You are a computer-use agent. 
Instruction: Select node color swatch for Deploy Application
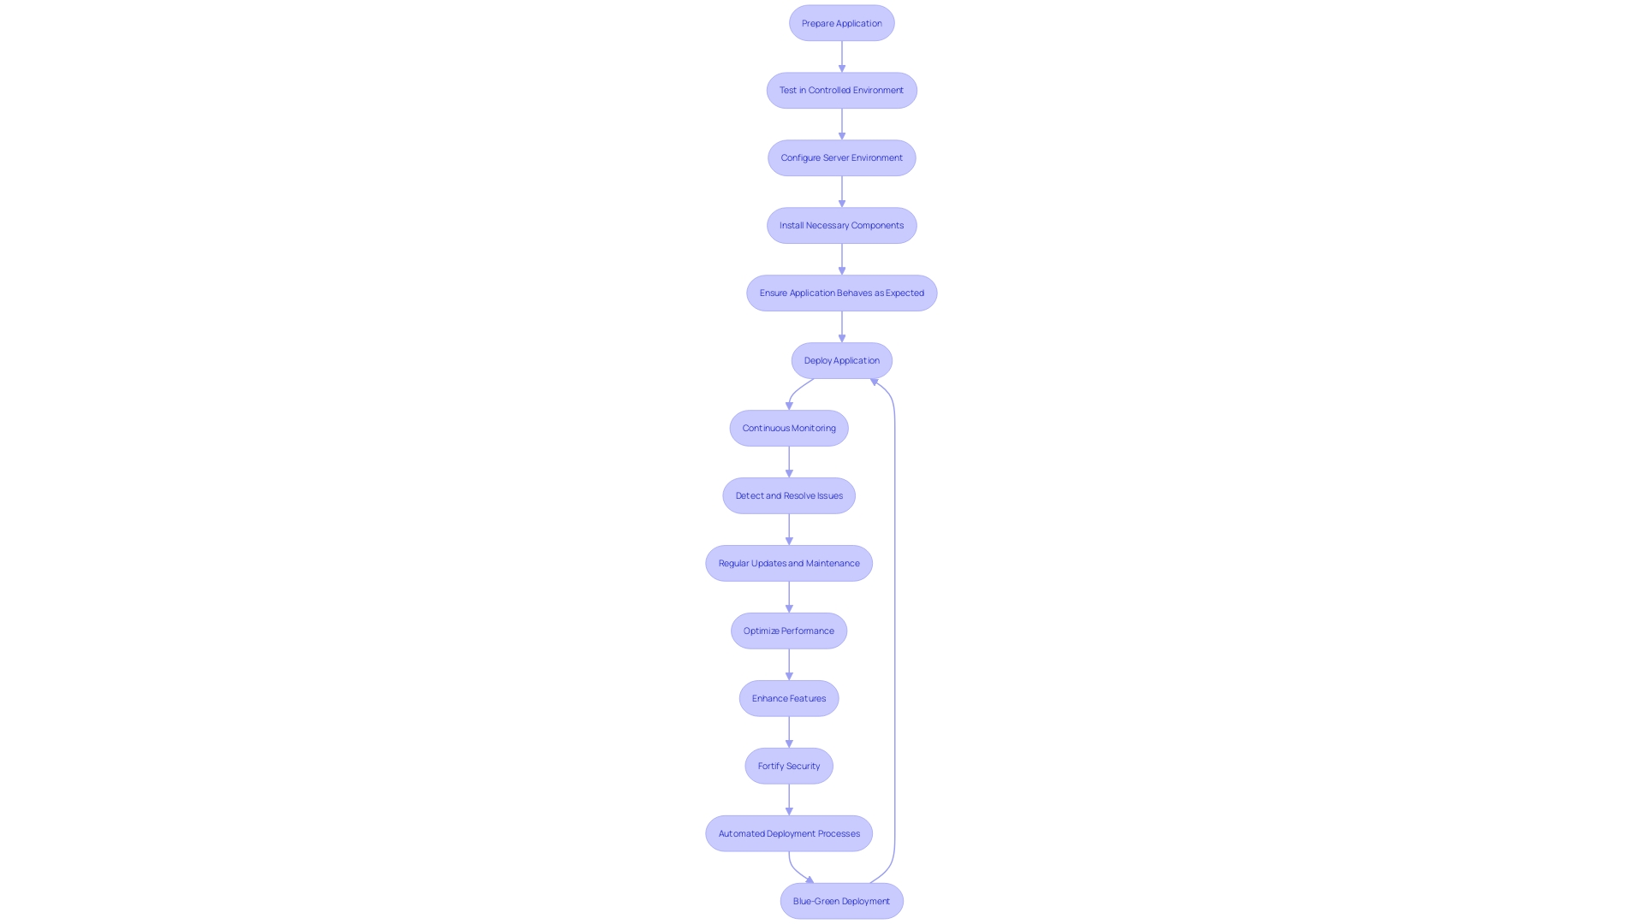tap(840, 360)
